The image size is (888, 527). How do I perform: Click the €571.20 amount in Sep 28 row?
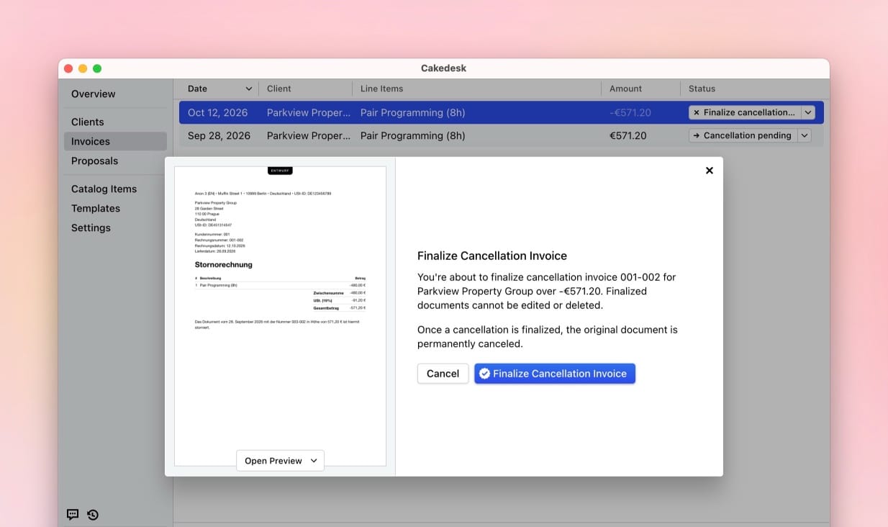tap(628, 135)
